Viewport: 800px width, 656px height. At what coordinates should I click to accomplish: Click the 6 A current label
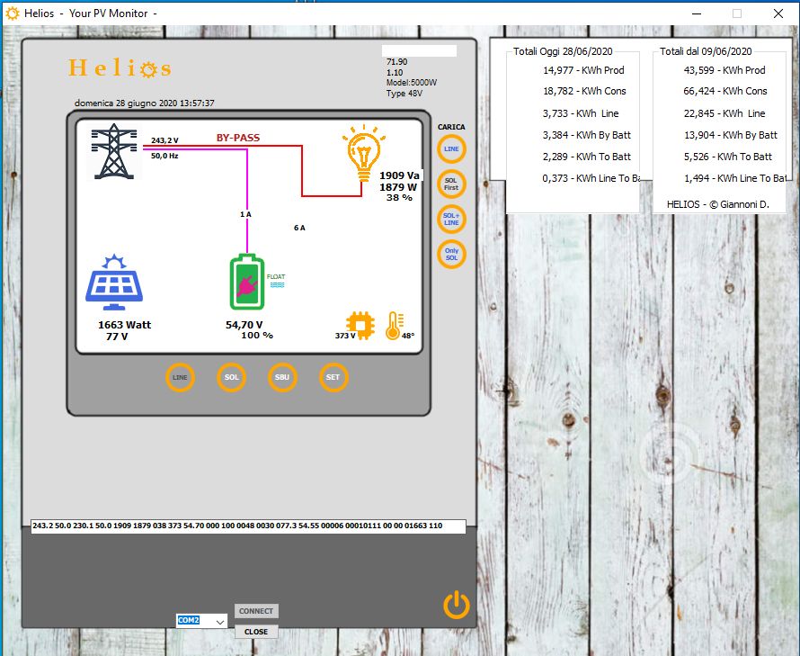coord(299,228)
